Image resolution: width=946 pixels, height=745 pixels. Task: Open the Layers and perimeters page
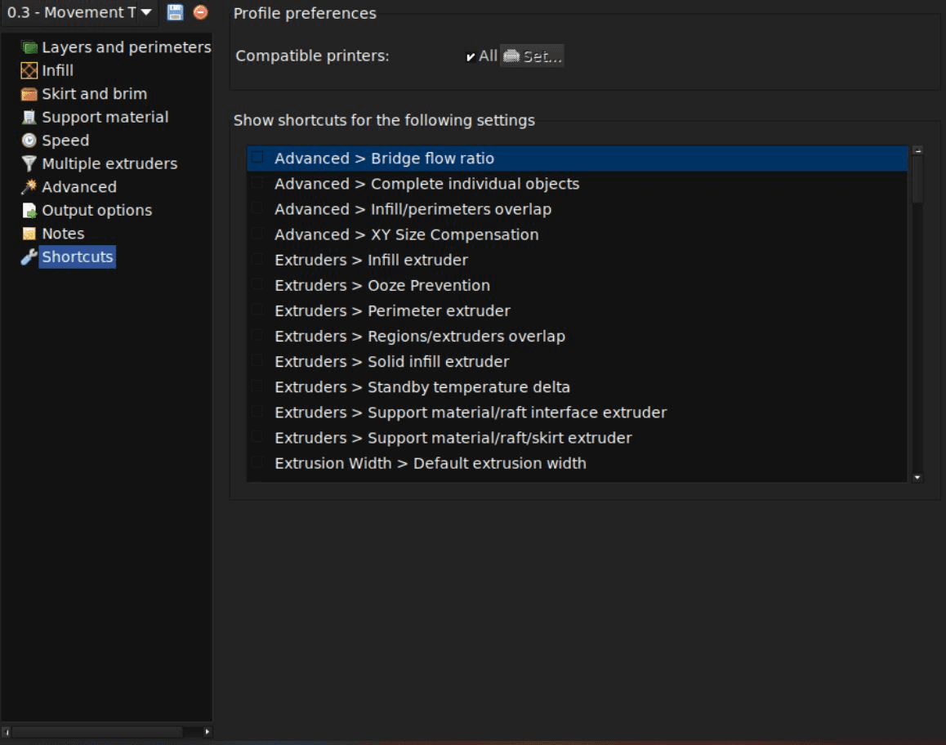coord(126,47)
